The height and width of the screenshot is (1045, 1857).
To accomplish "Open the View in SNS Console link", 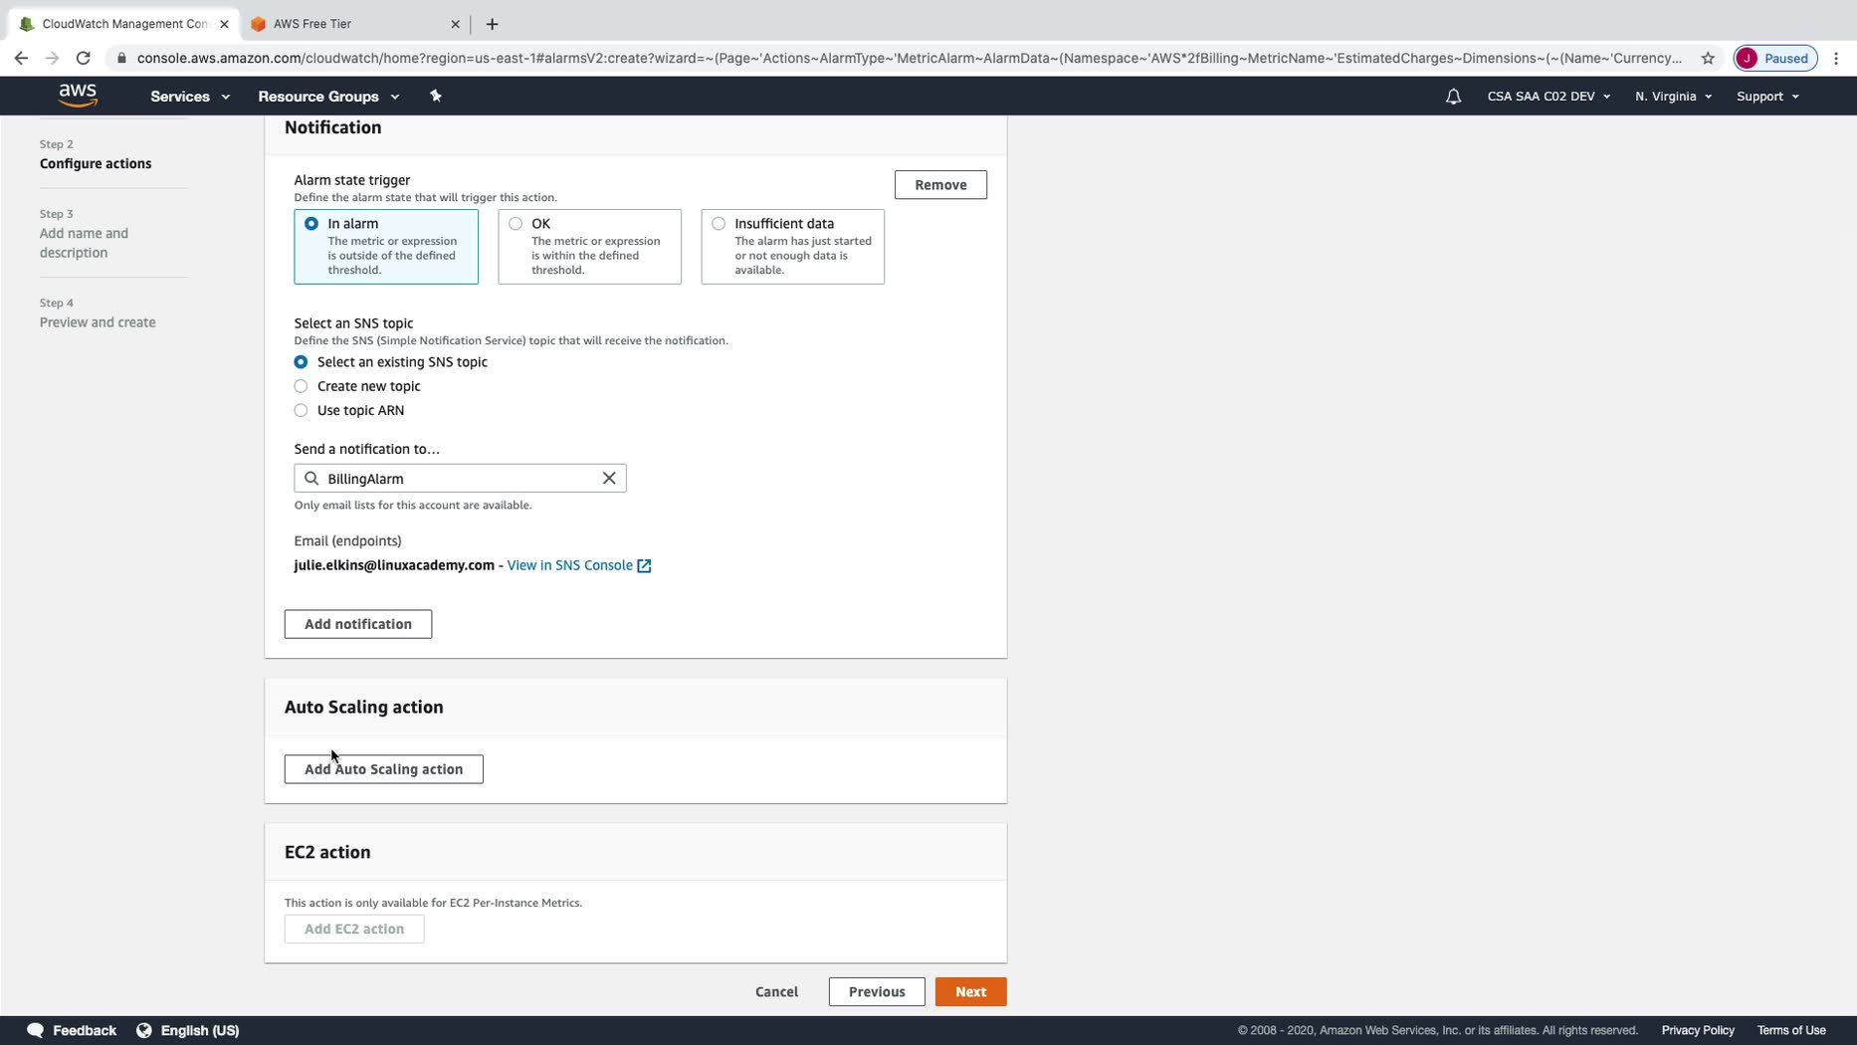I will pos(570,565).
